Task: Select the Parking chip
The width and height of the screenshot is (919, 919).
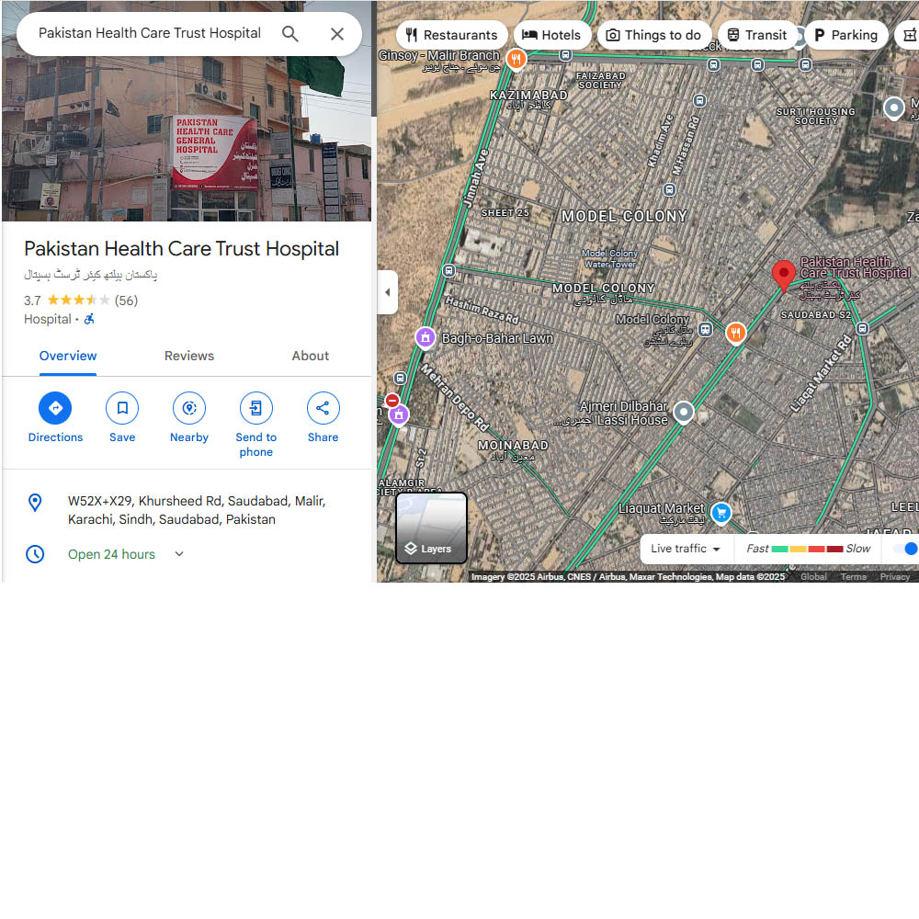Action: (845, 35)
